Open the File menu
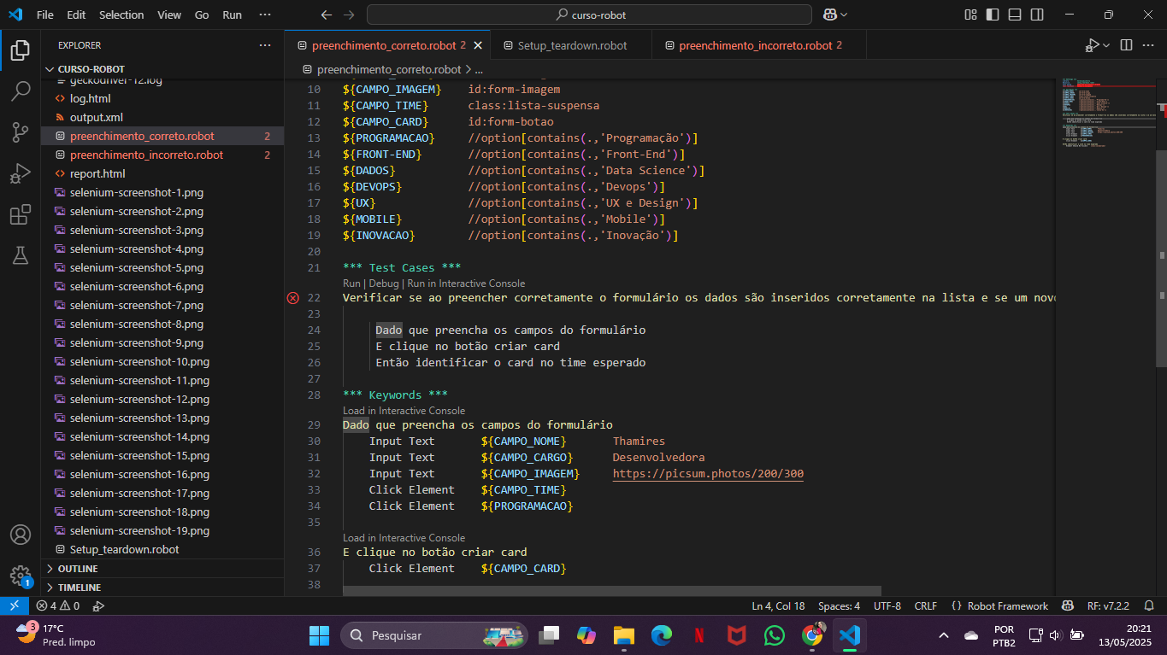 [x=44, y=15]
